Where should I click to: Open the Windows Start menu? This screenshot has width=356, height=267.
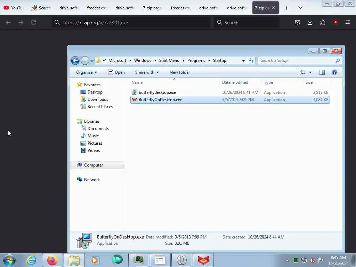pos(9,260)
